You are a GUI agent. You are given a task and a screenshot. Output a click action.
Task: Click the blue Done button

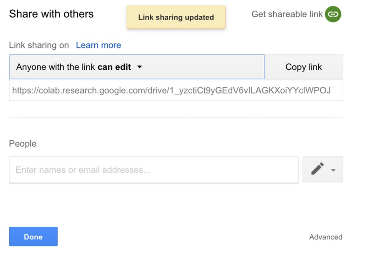(33, 237)
